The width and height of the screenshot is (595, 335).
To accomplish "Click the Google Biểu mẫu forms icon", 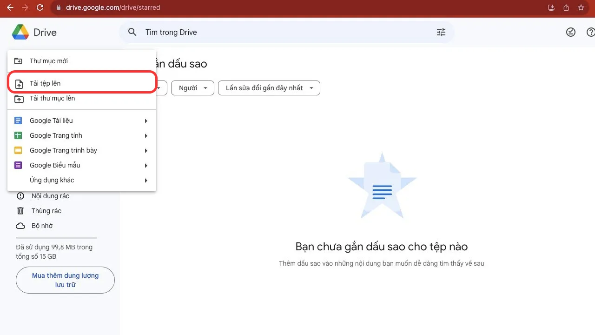I will click(19, 165).
